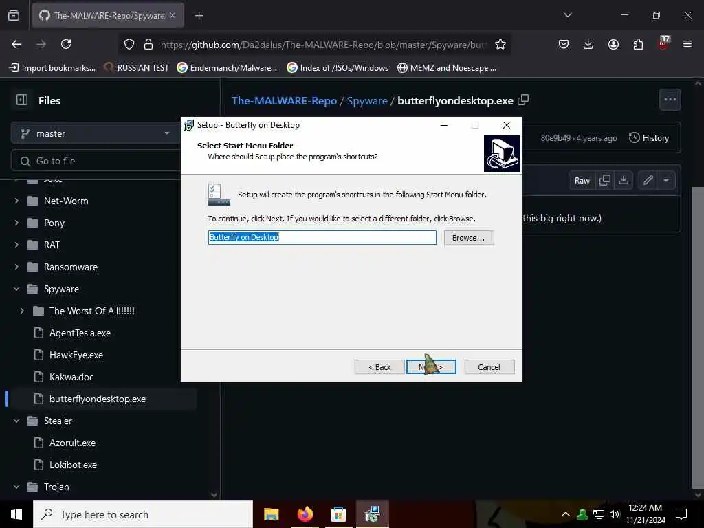Open a new browser tab
The height and width of the screenshot is (528, 704).
pos(199,16)
